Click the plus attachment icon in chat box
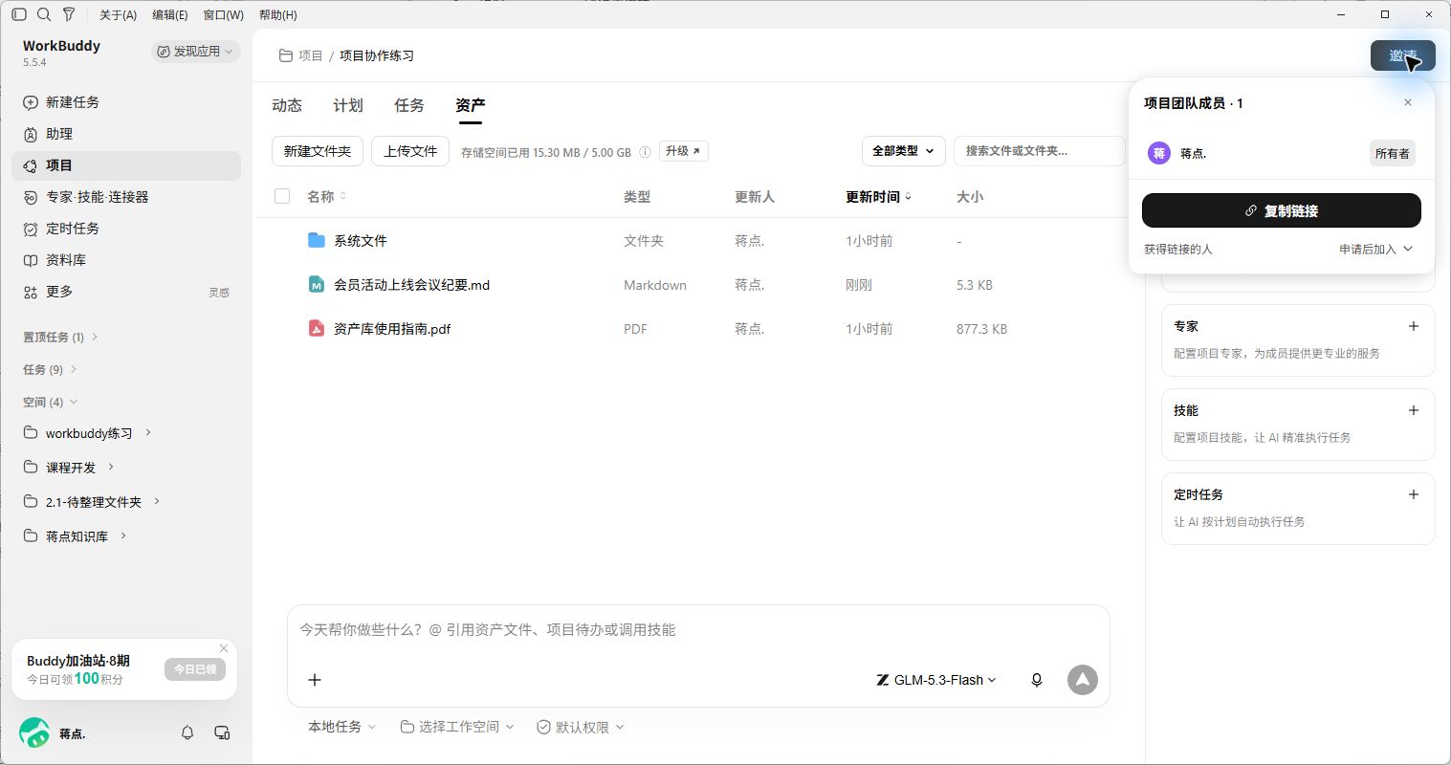 (314, 680)
